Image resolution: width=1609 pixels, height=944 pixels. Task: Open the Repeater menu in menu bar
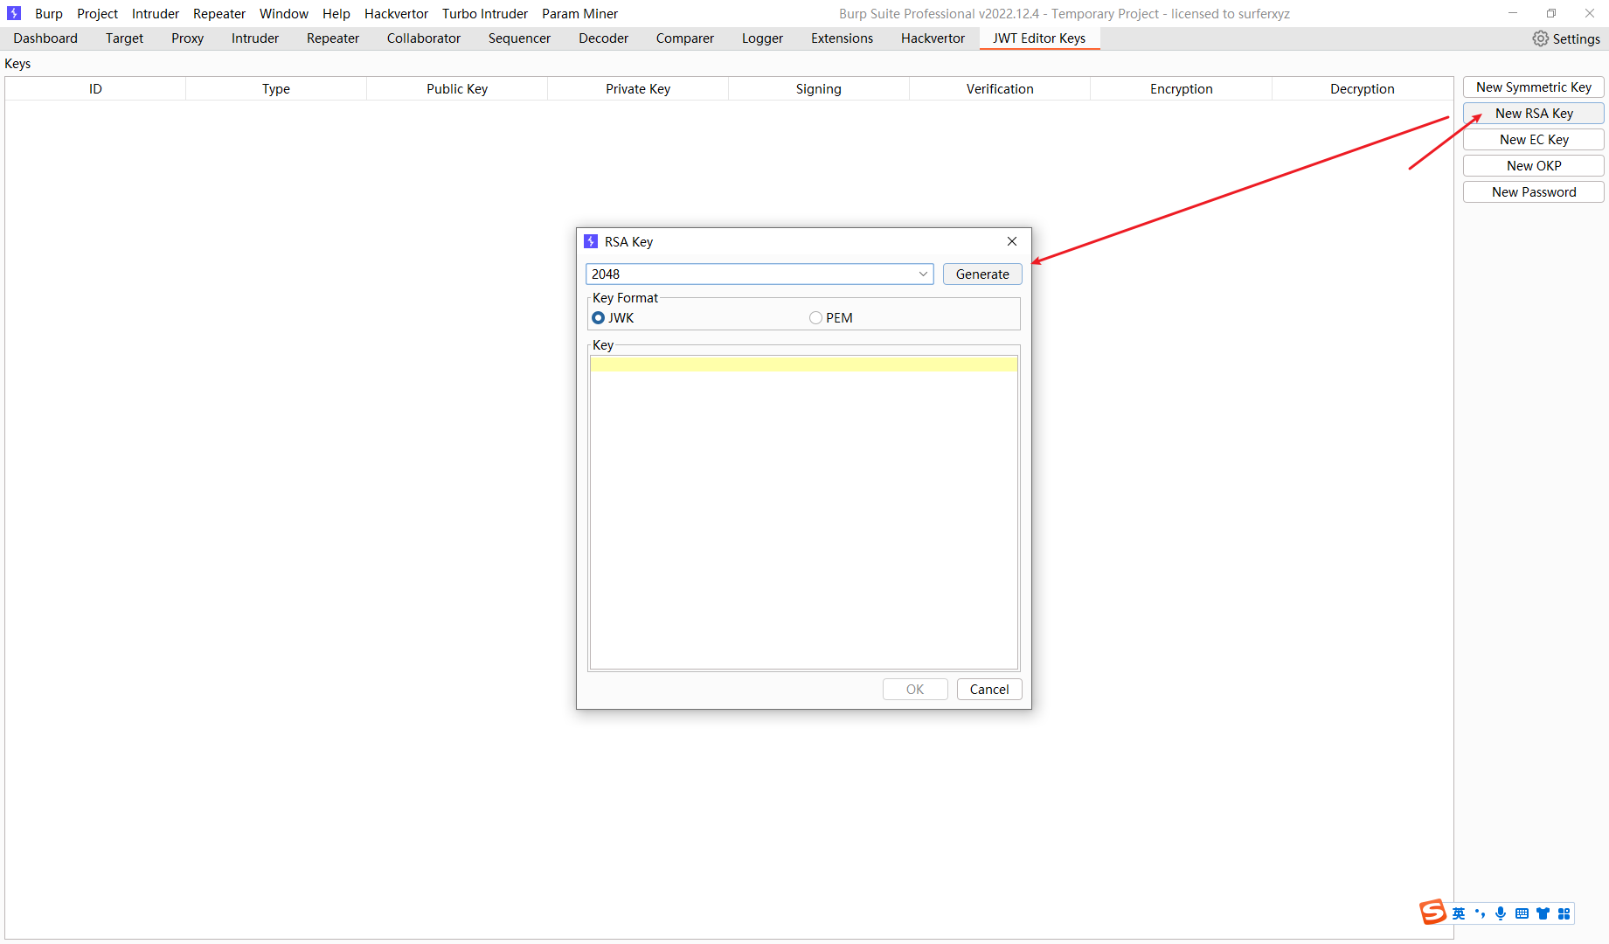pyautogui.click(x=219, y=13)
